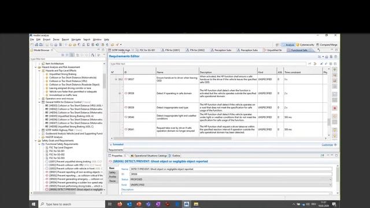The height and width of the screenshot is (208, 370).
Task: Show the hidden editor tabs list
Action: point(319,50)
